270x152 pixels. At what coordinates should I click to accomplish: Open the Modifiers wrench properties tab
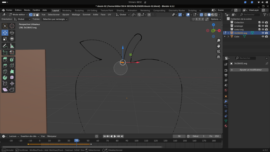(226, 101)
